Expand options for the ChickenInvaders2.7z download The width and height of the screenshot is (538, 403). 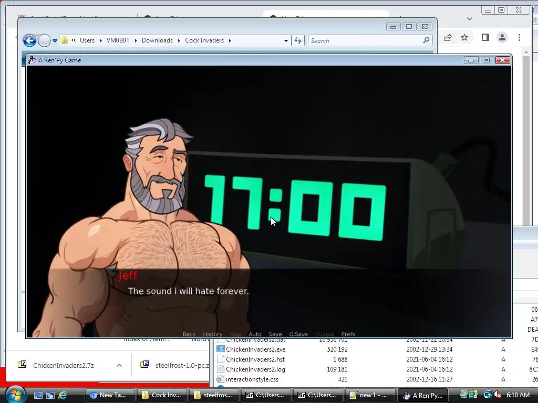(119, 365)
